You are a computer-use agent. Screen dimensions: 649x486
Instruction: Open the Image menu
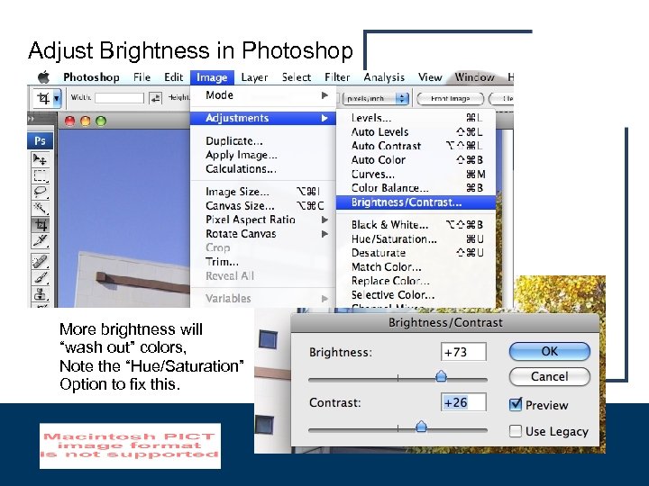click(212, 77)
